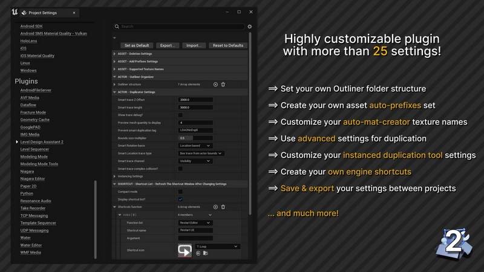Add element to Shortcuts function array
The width and height of the screenshot is (484, 272).
[215, 207]
